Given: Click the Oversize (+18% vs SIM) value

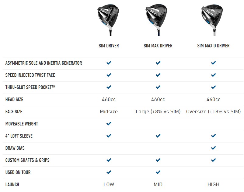Looking at the screenshot, I should (x=213, y=111).
